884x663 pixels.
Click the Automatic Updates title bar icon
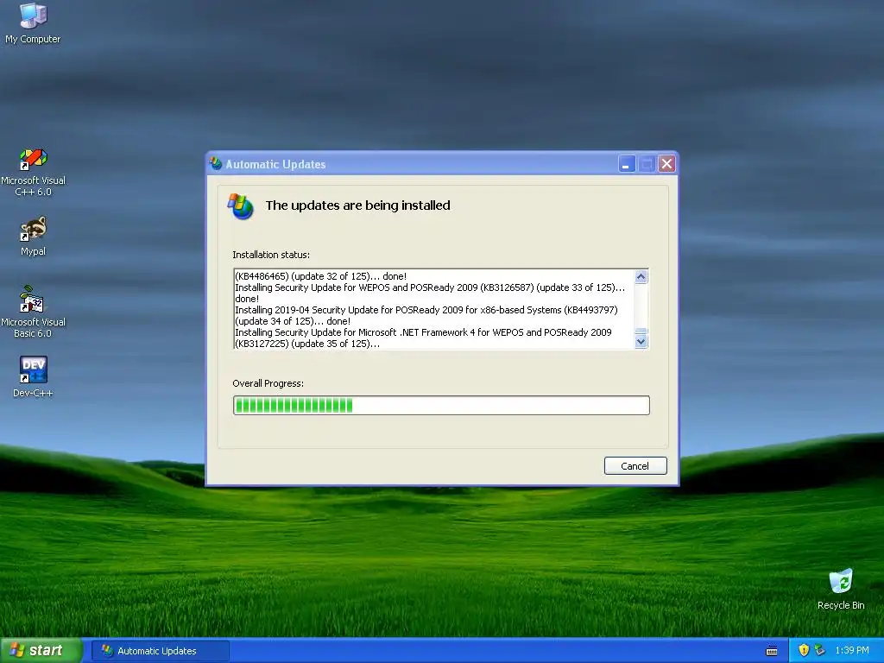coord(216,163)
